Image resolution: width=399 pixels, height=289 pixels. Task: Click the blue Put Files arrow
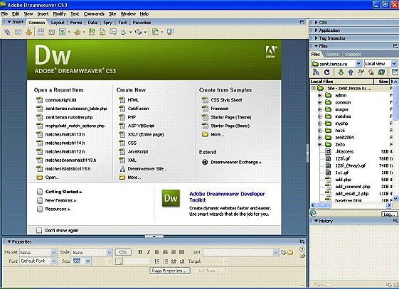(351, 72)
